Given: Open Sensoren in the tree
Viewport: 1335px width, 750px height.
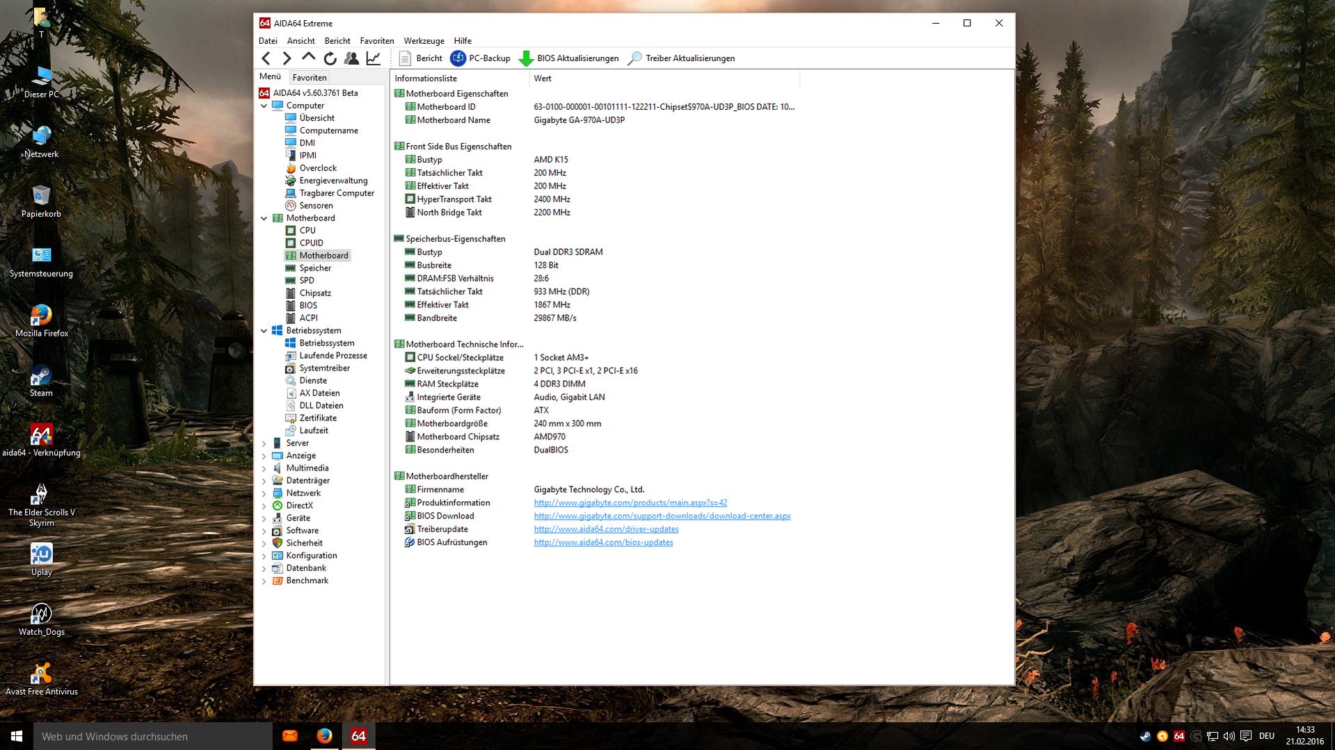Looking at the screenshot, I should [316, 206].
